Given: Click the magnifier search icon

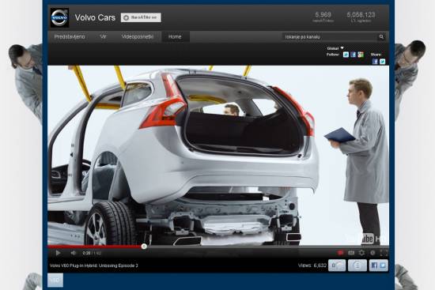Looking at the screenshot, I should point(382,36).
